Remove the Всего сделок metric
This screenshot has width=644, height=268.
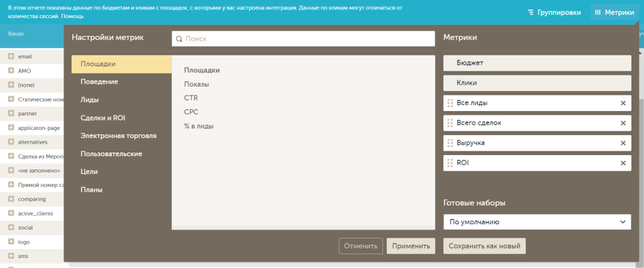click(623, 123)
